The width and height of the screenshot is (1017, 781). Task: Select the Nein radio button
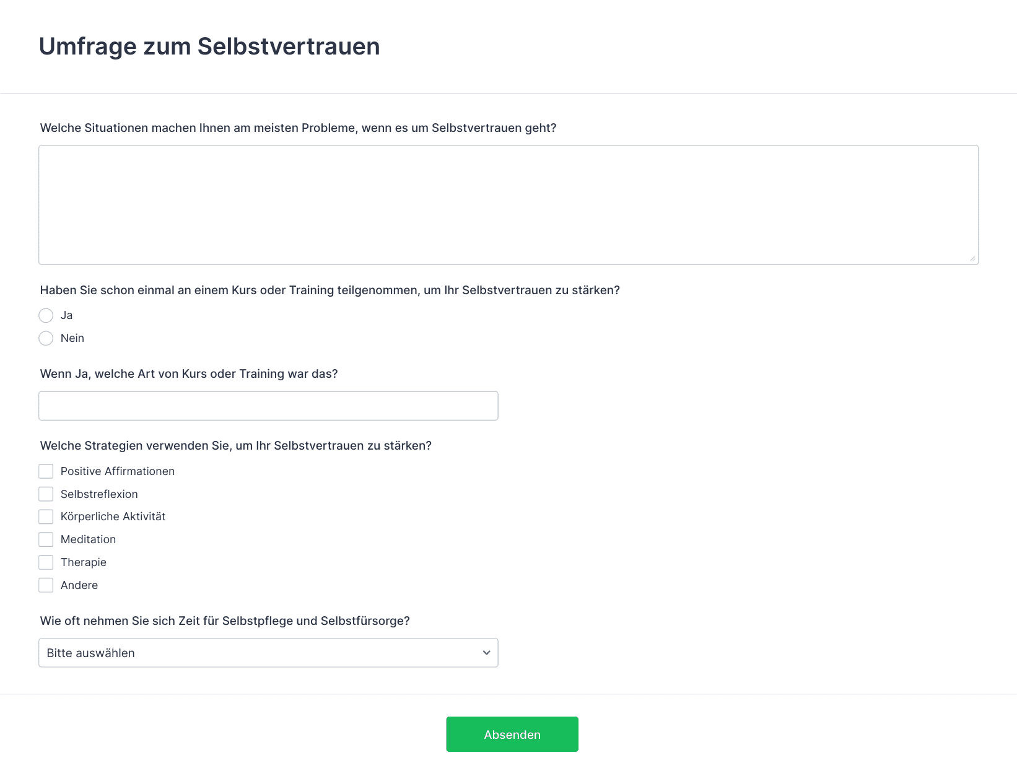(46, 338)
